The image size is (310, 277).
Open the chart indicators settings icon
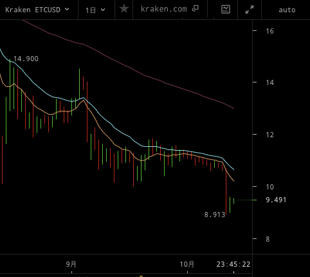(226, 9)
